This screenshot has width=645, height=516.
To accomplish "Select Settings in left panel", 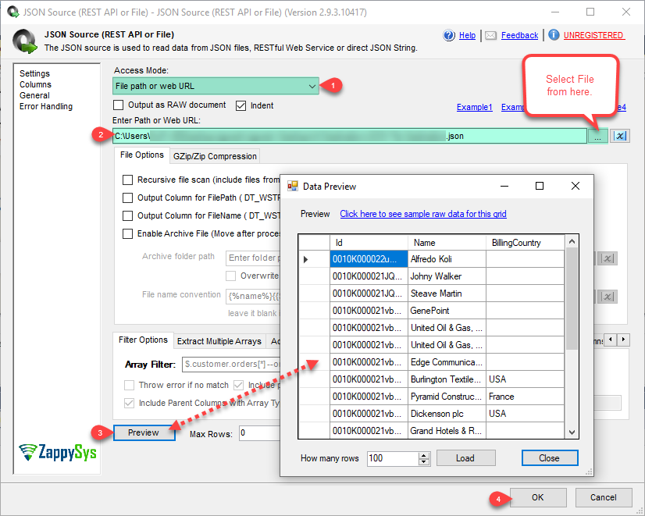I will (34, 73).
